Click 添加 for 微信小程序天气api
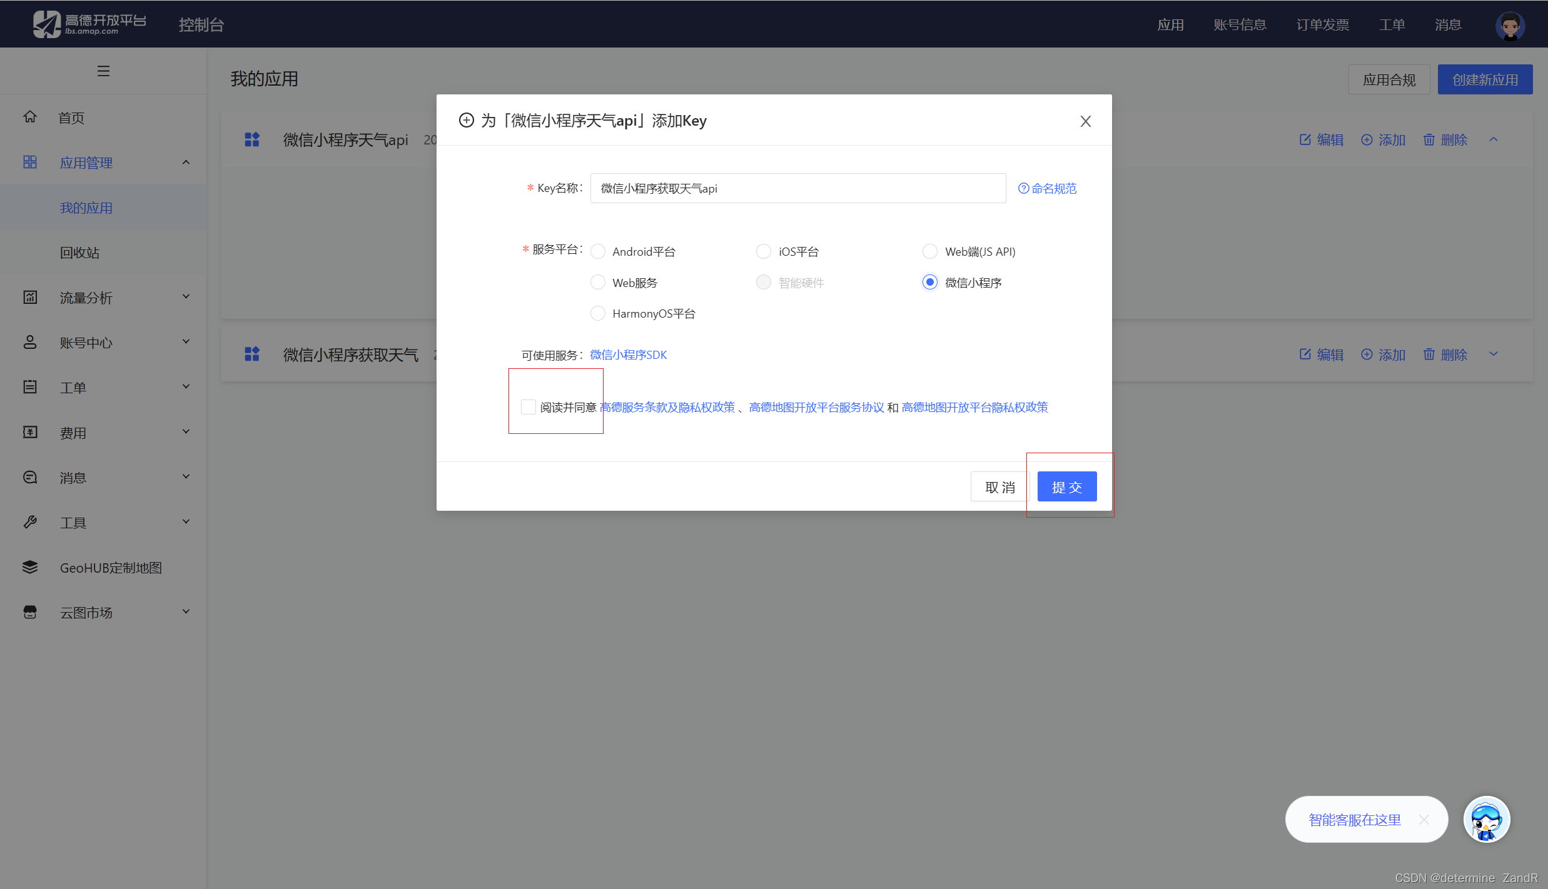 pos(1384,139)
